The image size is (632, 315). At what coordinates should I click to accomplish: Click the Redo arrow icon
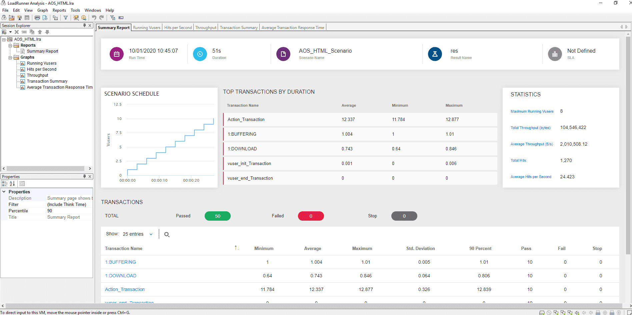[101, 18]
